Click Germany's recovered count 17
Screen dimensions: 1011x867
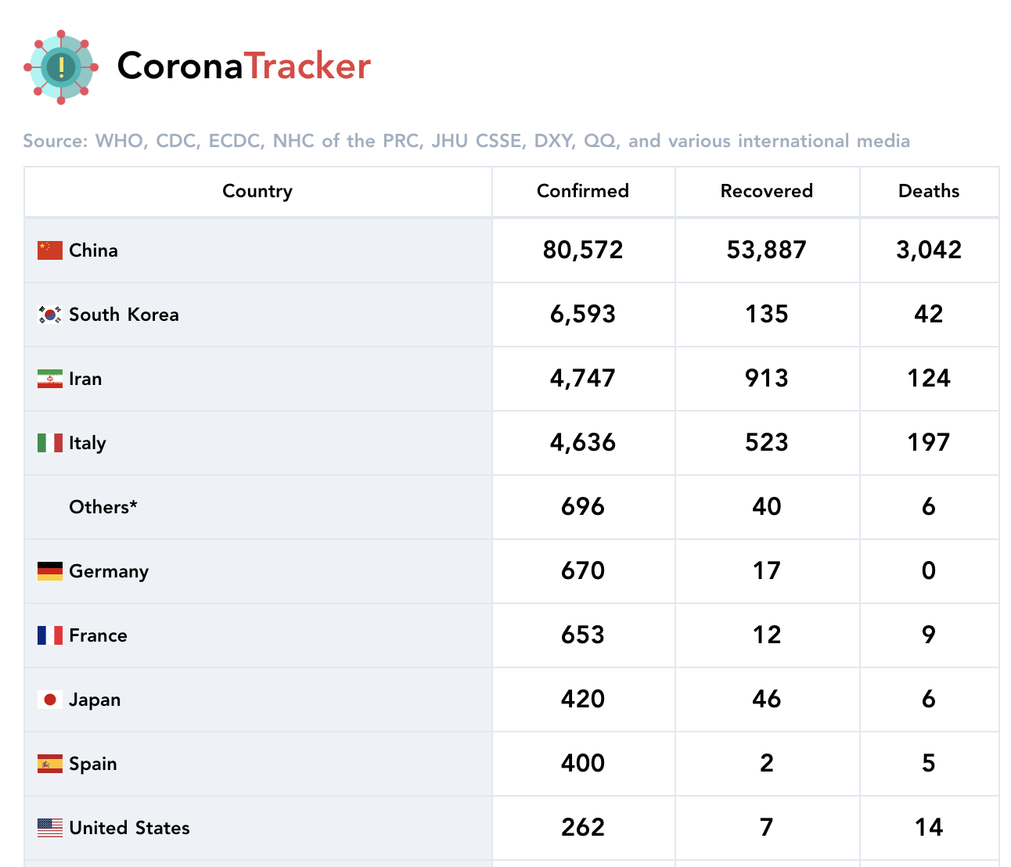pos(767,571)
